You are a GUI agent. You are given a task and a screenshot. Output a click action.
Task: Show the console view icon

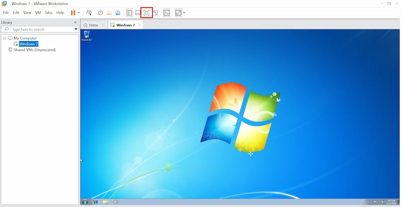coord(167,13)
